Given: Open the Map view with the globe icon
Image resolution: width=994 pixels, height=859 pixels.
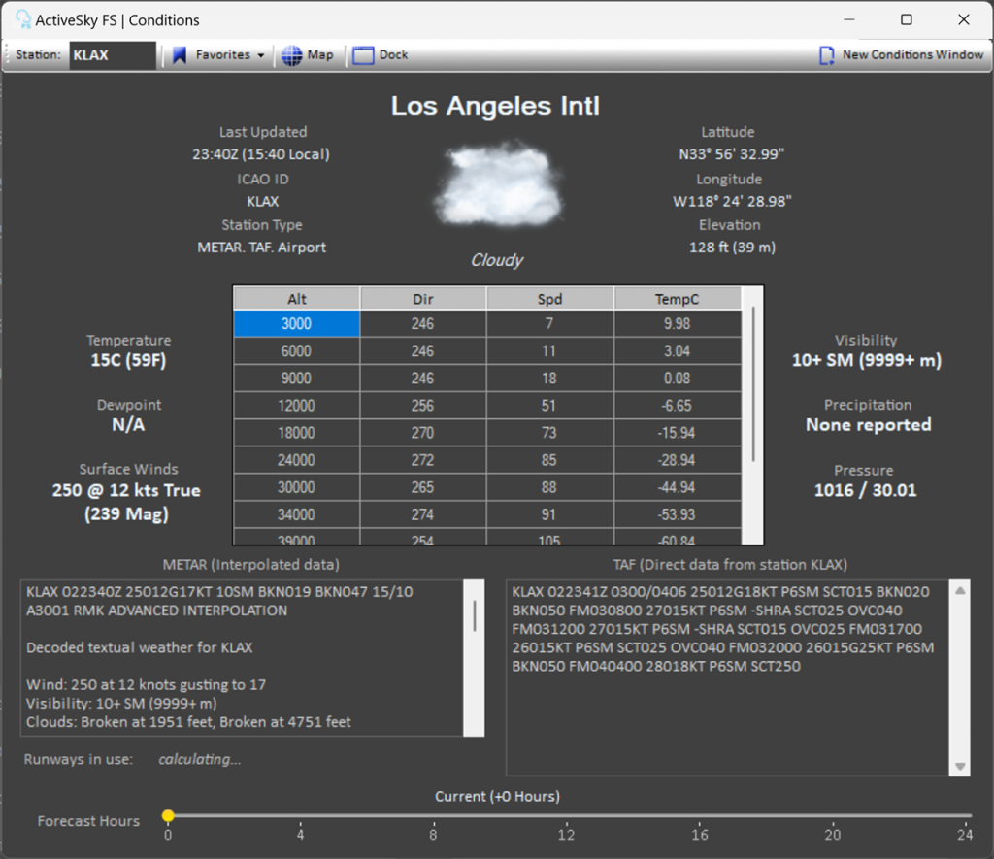Looking at the screenshot, I should (x=309, y=55).
